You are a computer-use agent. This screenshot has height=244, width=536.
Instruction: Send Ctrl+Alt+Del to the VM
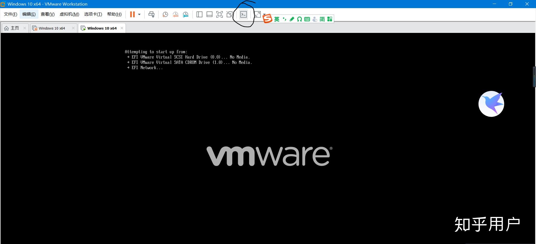(151, 15)
